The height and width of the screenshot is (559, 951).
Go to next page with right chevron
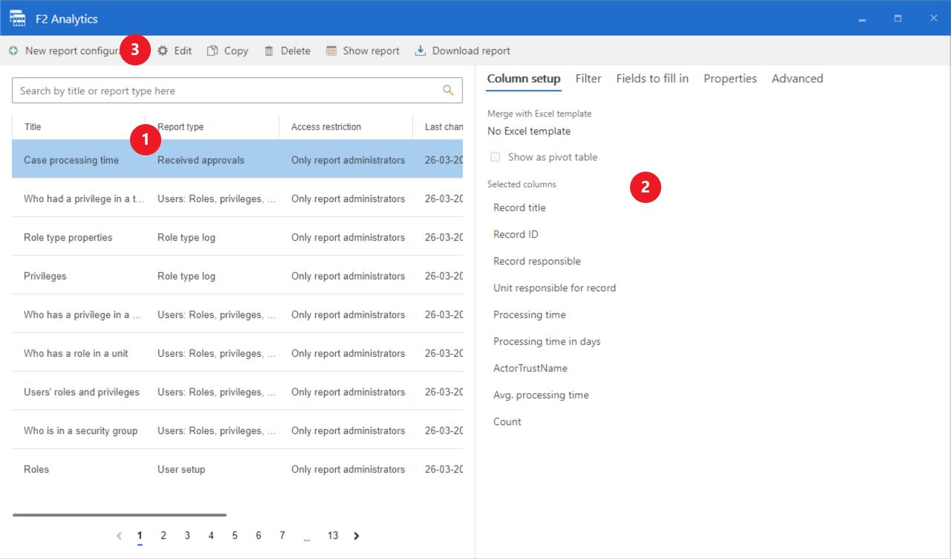click(x=357, y=536)
